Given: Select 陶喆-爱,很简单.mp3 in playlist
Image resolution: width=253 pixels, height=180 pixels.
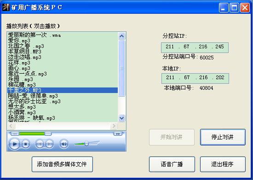Looking at the screenshot, I should pyautogui.click(x=63, y=96).
